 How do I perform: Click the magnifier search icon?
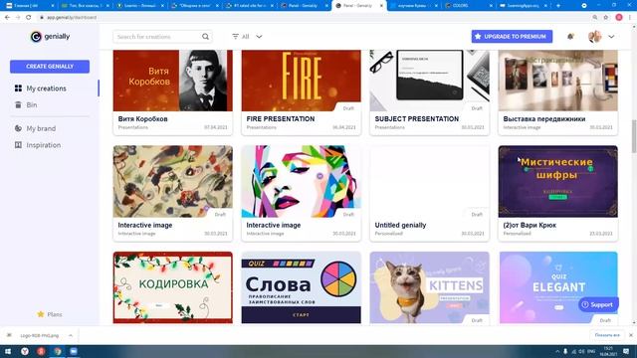click(206, 37)
